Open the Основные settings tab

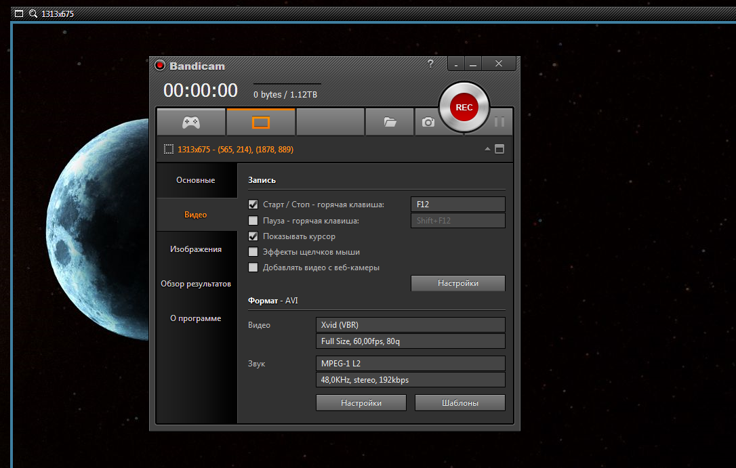pos(196,180)
